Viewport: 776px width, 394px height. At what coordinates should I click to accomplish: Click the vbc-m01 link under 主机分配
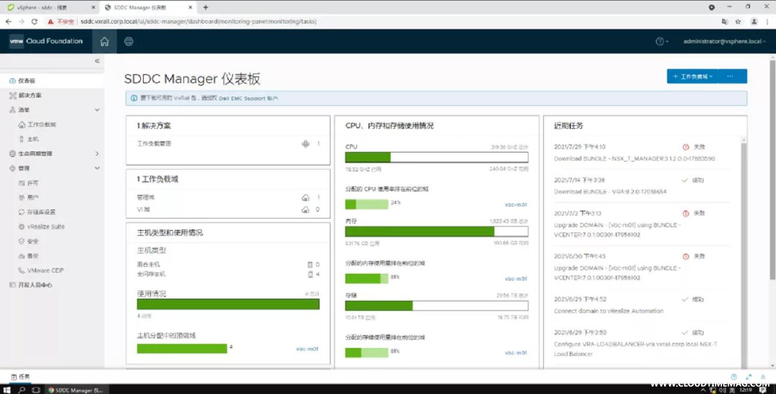tap(307, 349)
